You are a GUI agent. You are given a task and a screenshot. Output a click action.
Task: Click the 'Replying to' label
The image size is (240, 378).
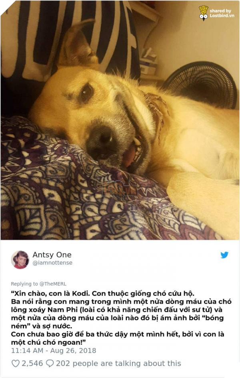point(25,284)
